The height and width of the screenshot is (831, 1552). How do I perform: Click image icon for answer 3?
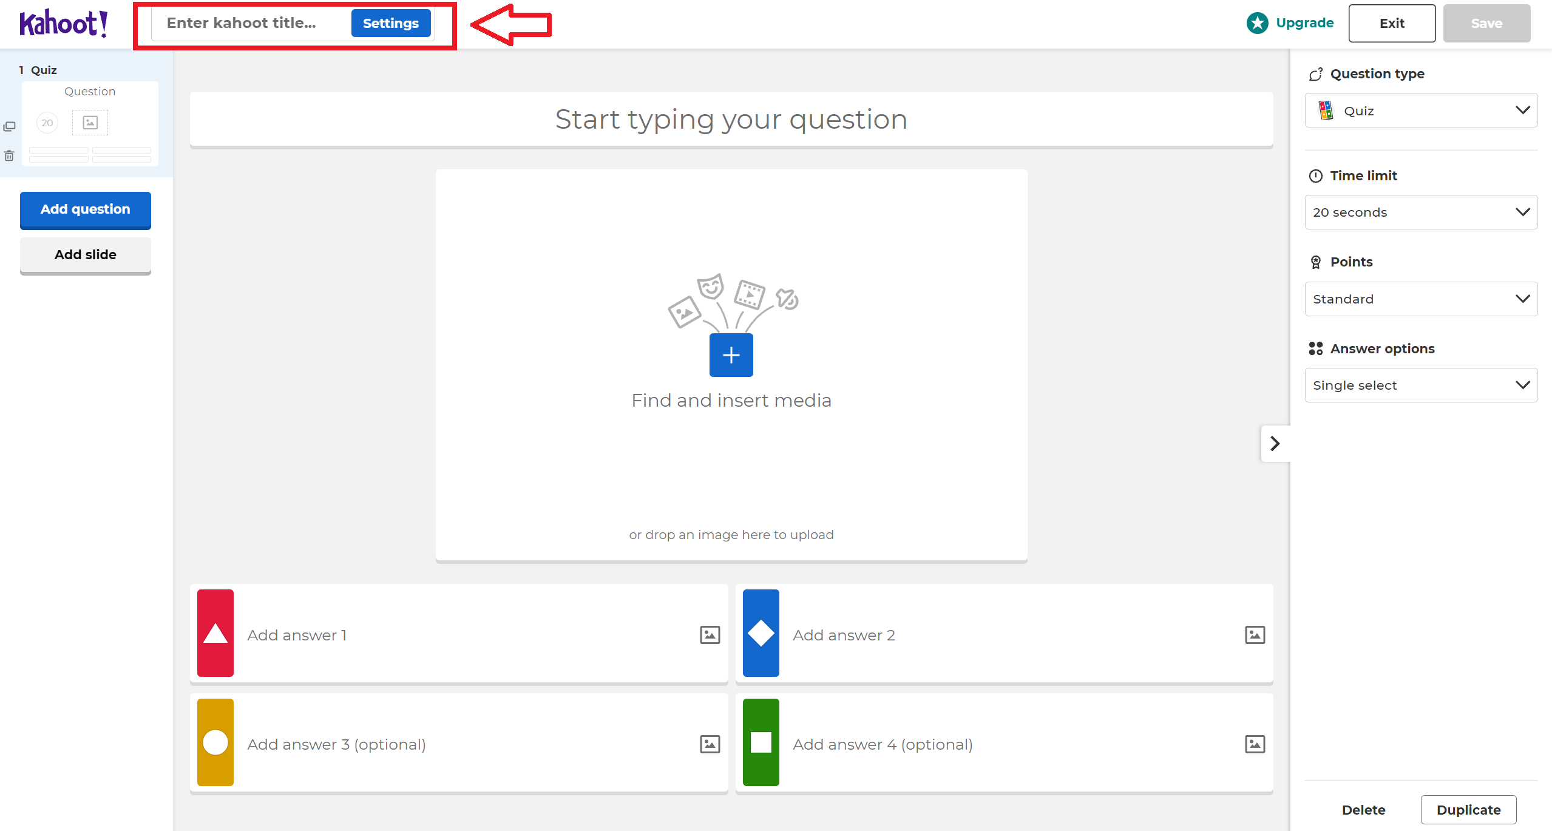tap(710, 744)
